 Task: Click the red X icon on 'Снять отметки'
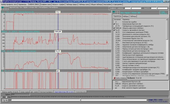pos(114,78)
